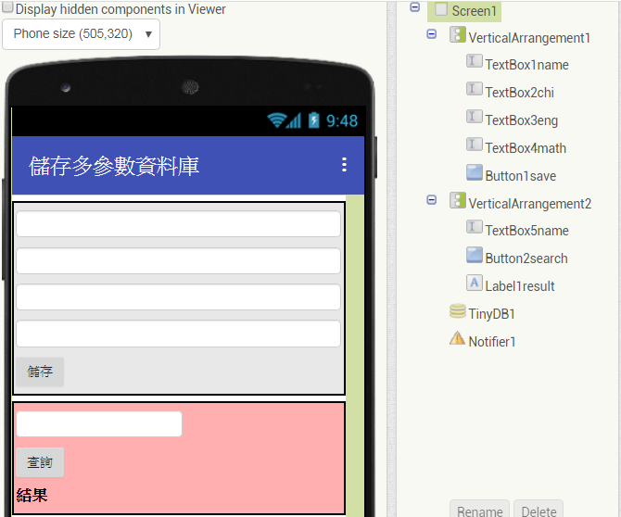Click the TextBox3eng textbox icon
The width and height of the screenshot is (621, 517).
tap(474, 117)
